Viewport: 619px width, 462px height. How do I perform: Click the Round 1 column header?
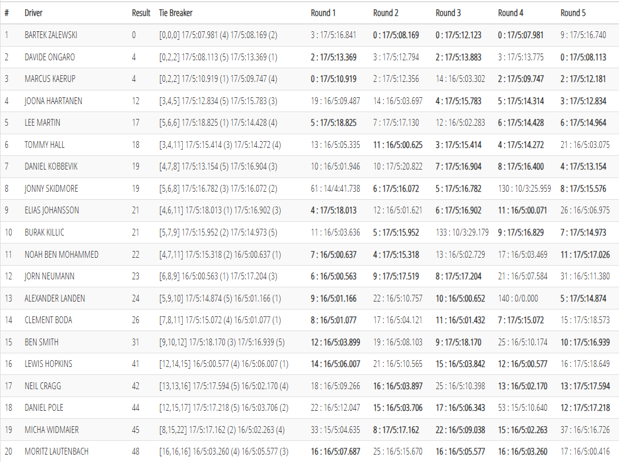[323, 13]
